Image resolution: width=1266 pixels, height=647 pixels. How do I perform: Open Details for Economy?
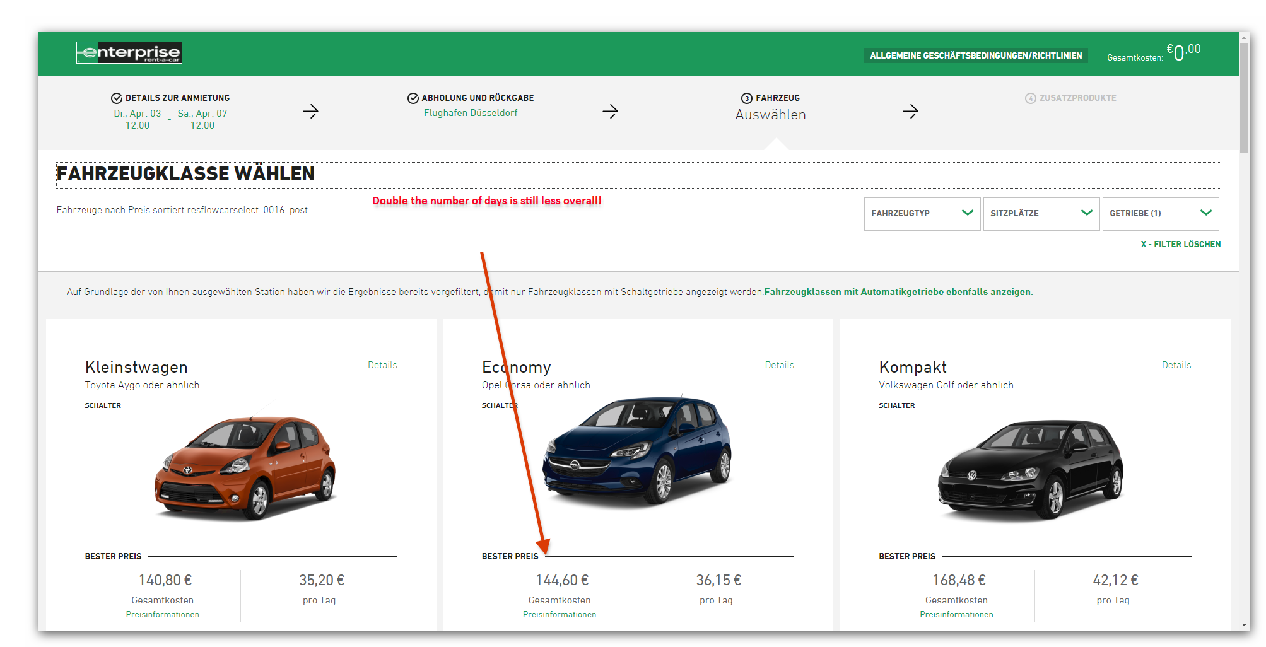(779, 365)
